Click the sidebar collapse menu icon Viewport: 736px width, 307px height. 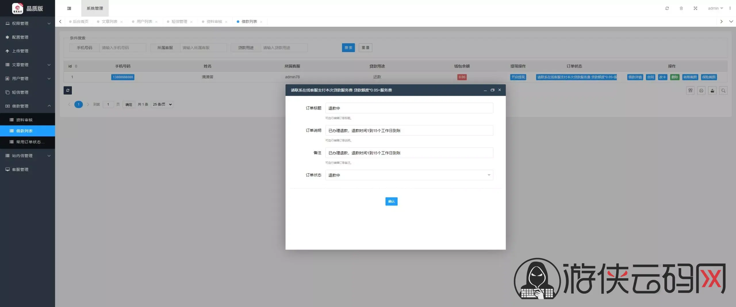click(69, 8)
